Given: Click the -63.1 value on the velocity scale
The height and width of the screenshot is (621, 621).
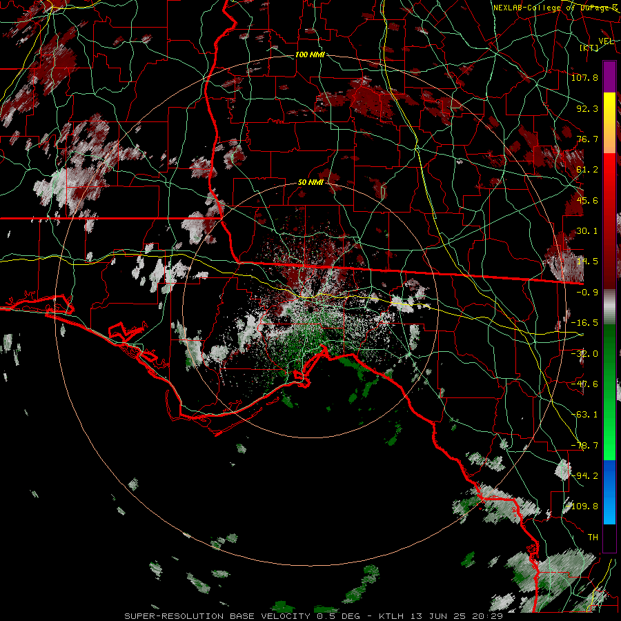Looking at the screenshot, I should (584, 415).
